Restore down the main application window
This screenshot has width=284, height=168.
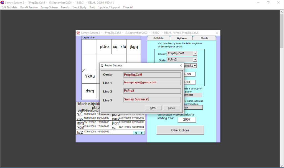pos(268,2)
